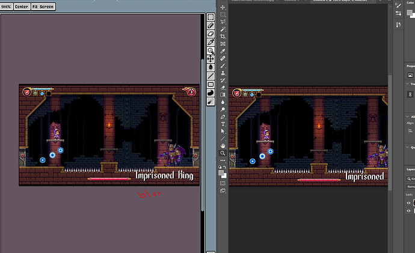Collapse the Quick Actions section in Properties
The height and width of the screenshot is (253, 415).
pos(408,147)
